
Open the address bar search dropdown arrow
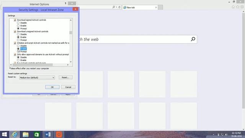pyautogui.click(x=116, y=7)
